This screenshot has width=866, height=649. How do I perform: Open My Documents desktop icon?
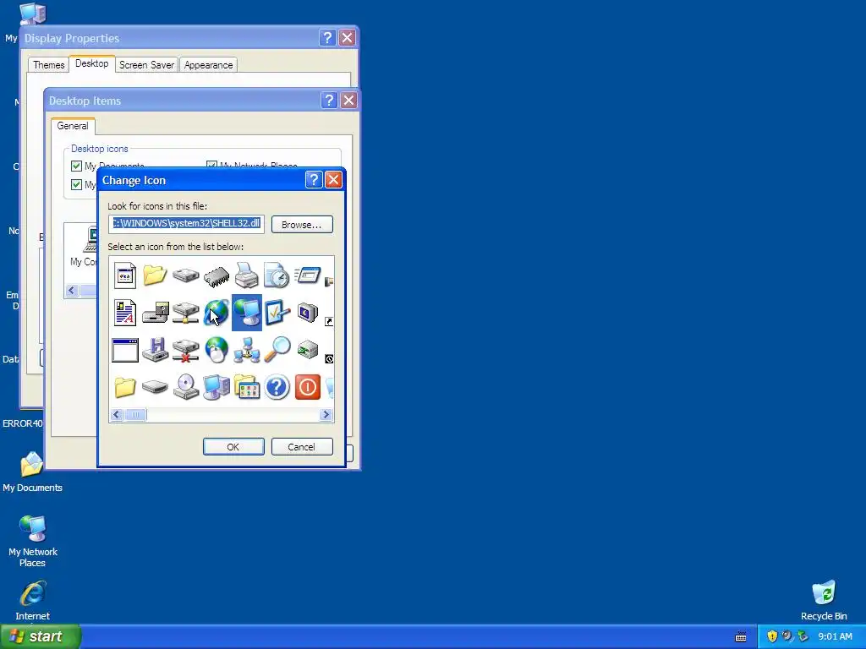coord(32,472)
